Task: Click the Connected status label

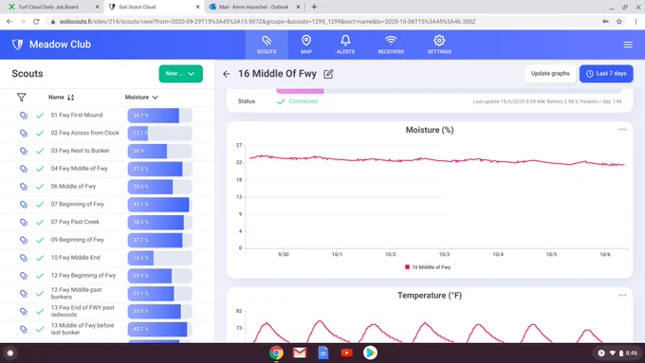Action: pyautogui.click(x=303, y=101)
